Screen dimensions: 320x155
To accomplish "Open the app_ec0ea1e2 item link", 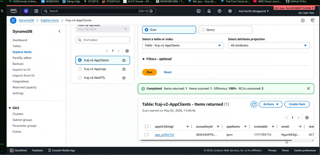I will (x=164, y=135).
